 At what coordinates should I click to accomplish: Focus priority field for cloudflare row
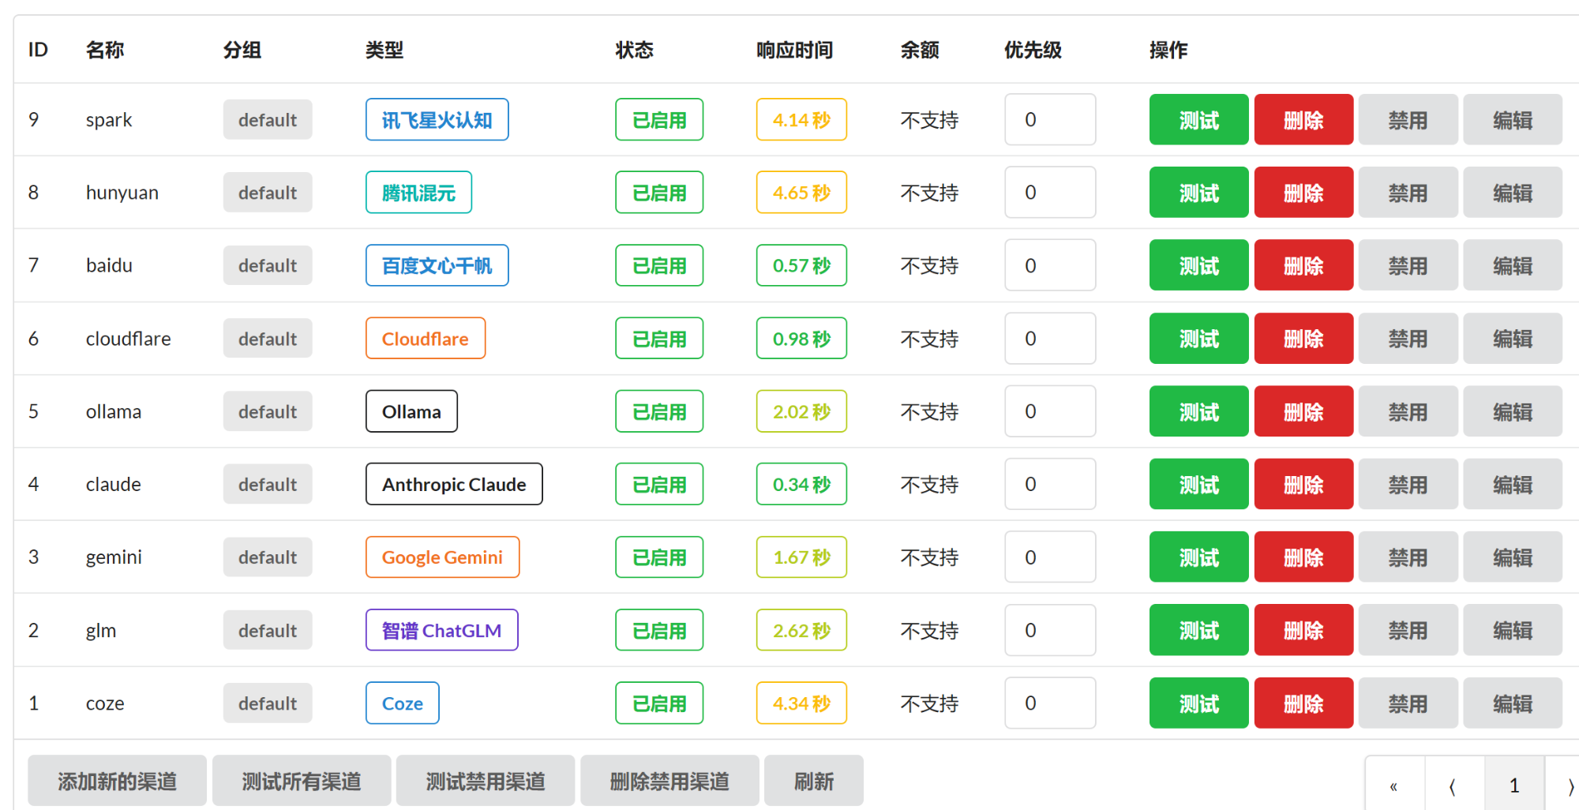click(x=1050, y=338)
